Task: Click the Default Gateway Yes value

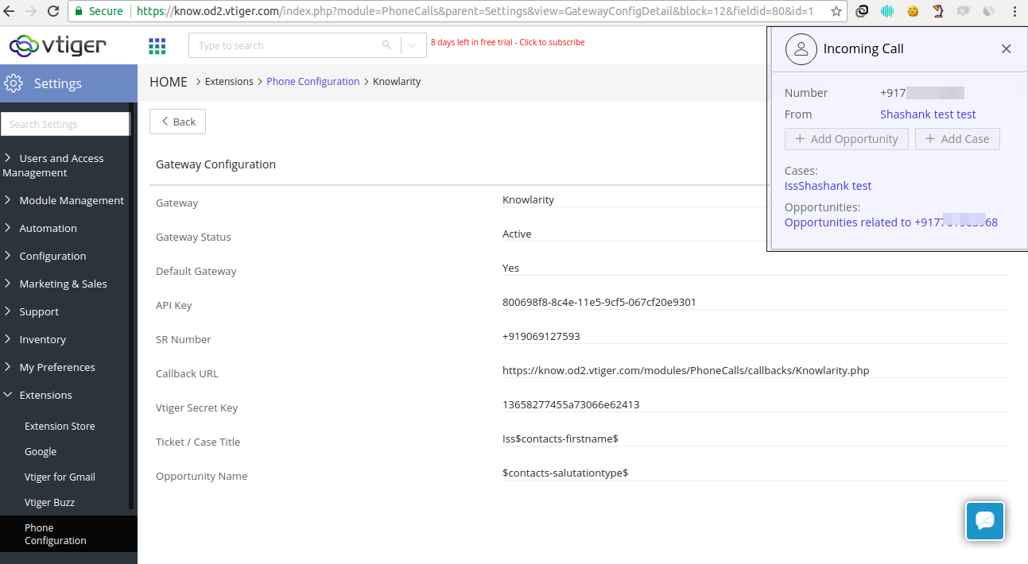Action: [510, 268]
